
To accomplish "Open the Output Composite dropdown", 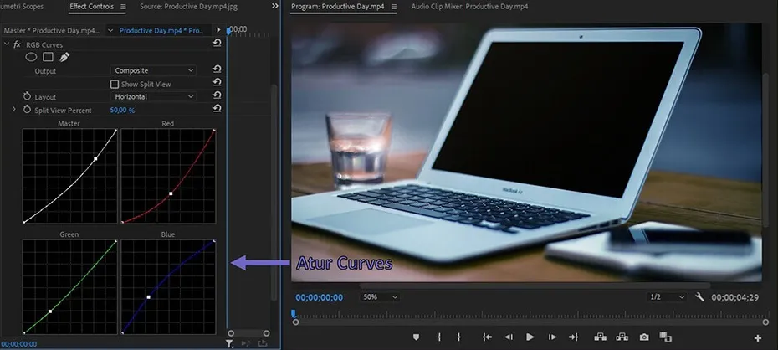I will 153,70.
